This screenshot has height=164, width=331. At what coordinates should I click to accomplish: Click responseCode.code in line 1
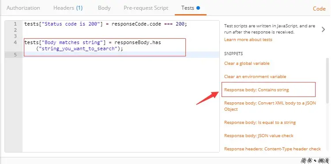136,24
